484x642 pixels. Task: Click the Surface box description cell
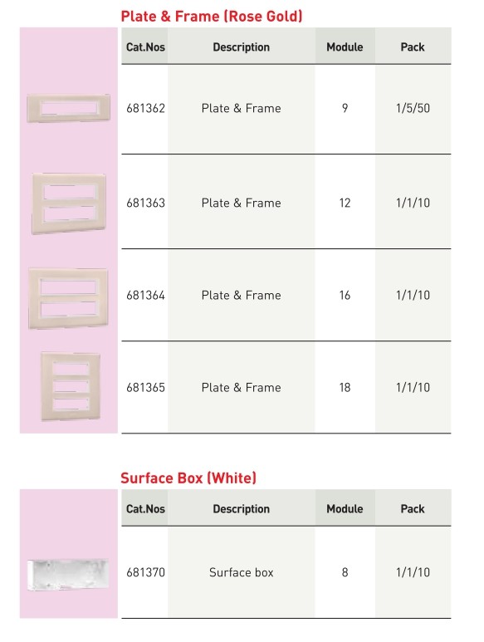click(242, 572)
